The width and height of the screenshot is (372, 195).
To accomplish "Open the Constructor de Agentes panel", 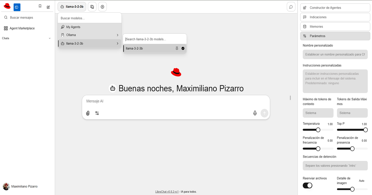I will [x=335, y=8].
